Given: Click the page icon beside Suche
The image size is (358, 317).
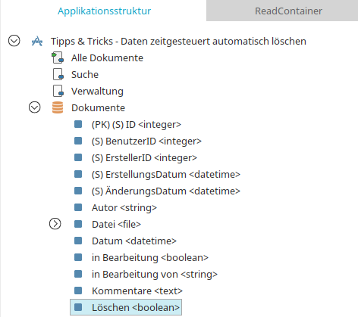Looking at the screenshot, I should pyautogui.click(x=58, y=74).
